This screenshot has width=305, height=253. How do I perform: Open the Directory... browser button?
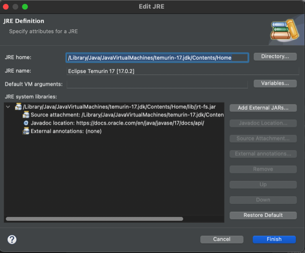(x=275, y=57)
